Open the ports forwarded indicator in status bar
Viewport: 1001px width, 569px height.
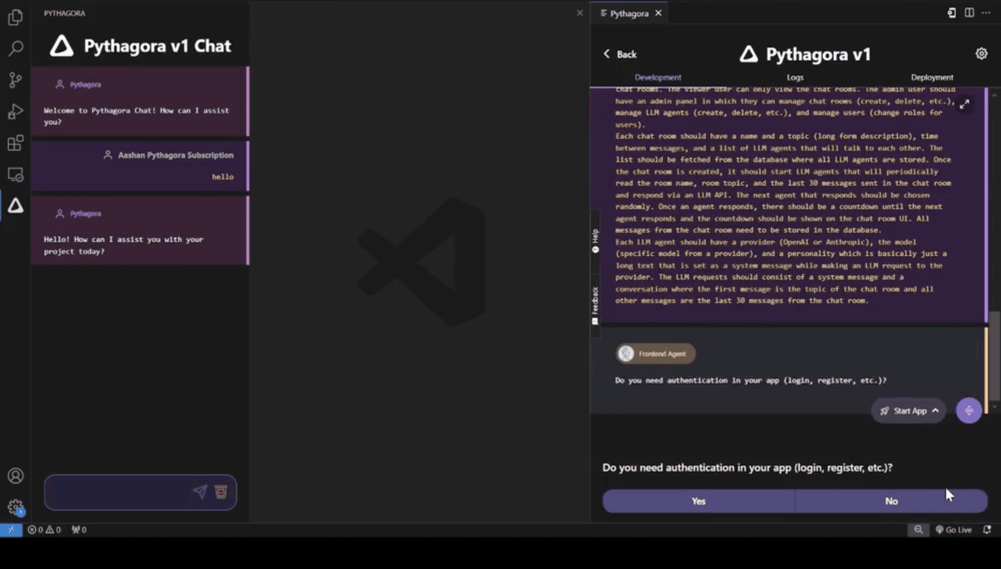tap(79, 530)
